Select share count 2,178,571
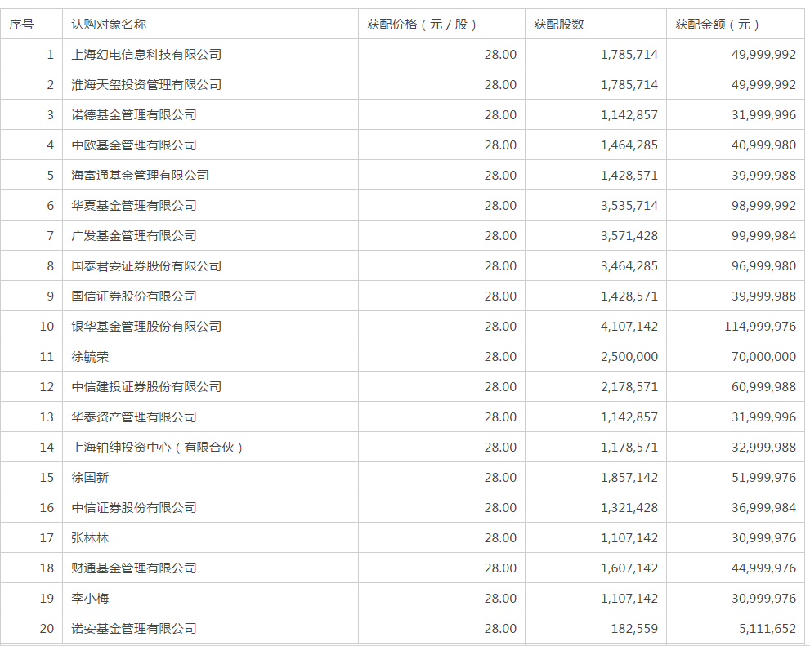This screenshot has height=646, width=810. [629, 386]
